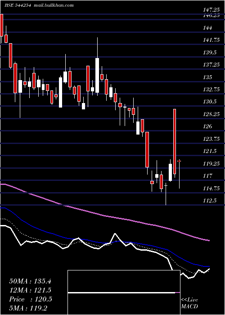Click the 12MA : 121.5 readout
This screenshot has width=225, height=315.
point(30,290)
